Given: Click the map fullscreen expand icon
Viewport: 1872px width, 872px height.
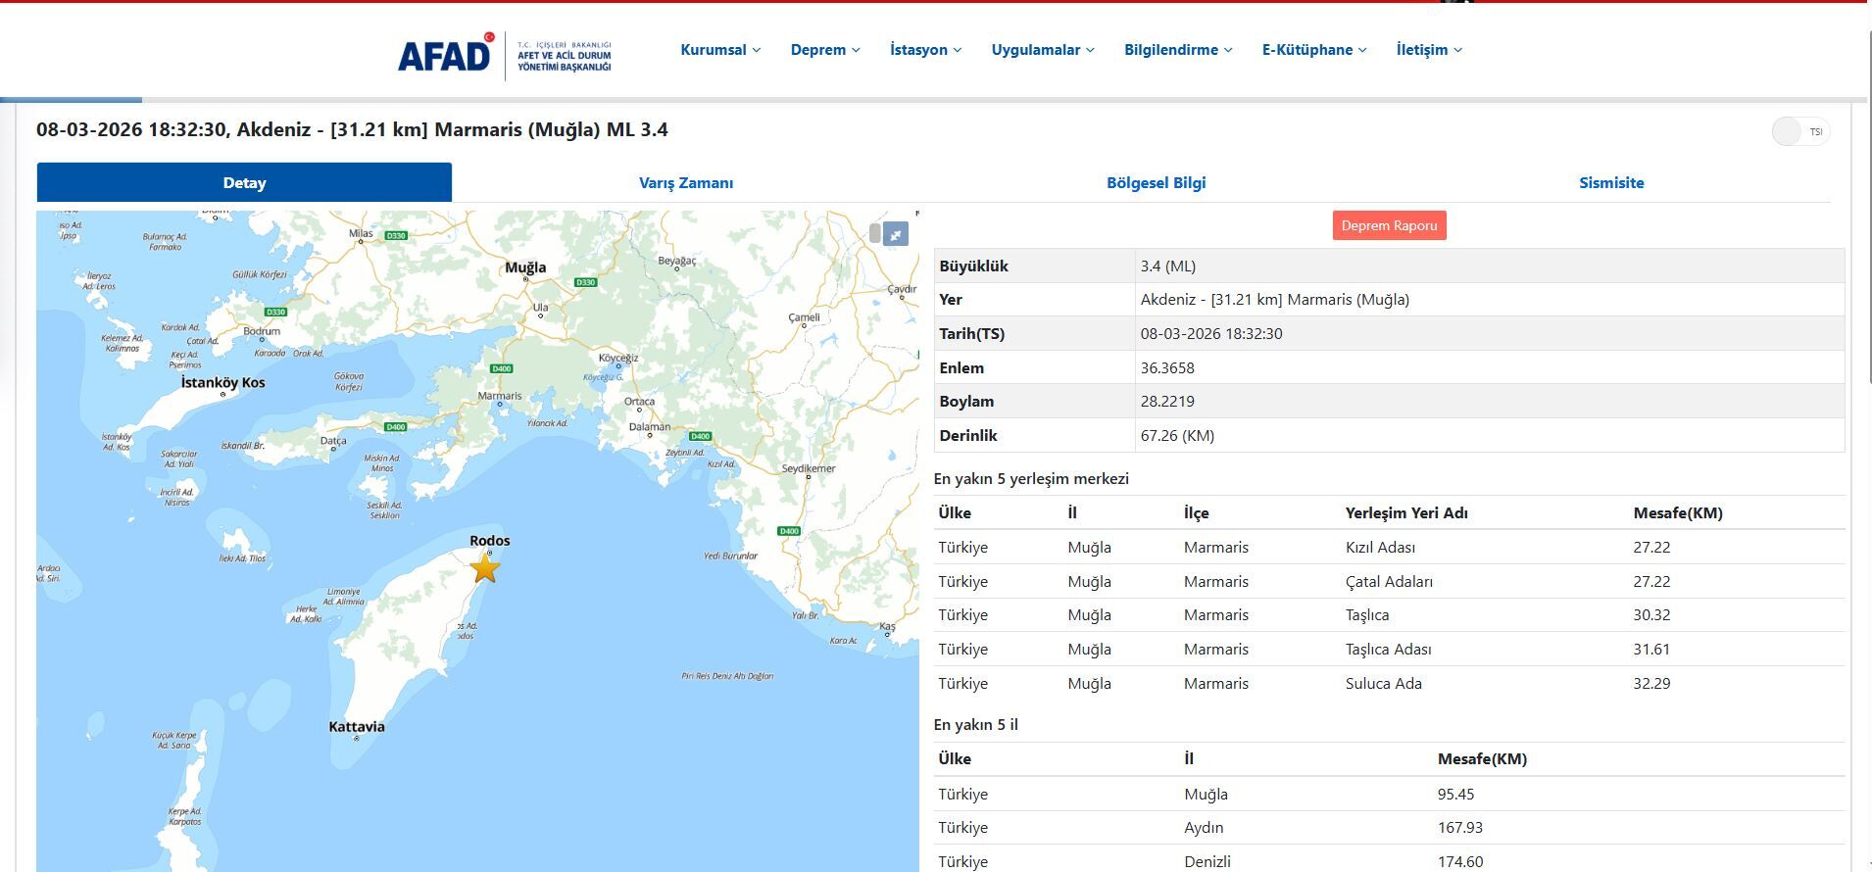Looking at the screenshot, I should click(895, 234).
